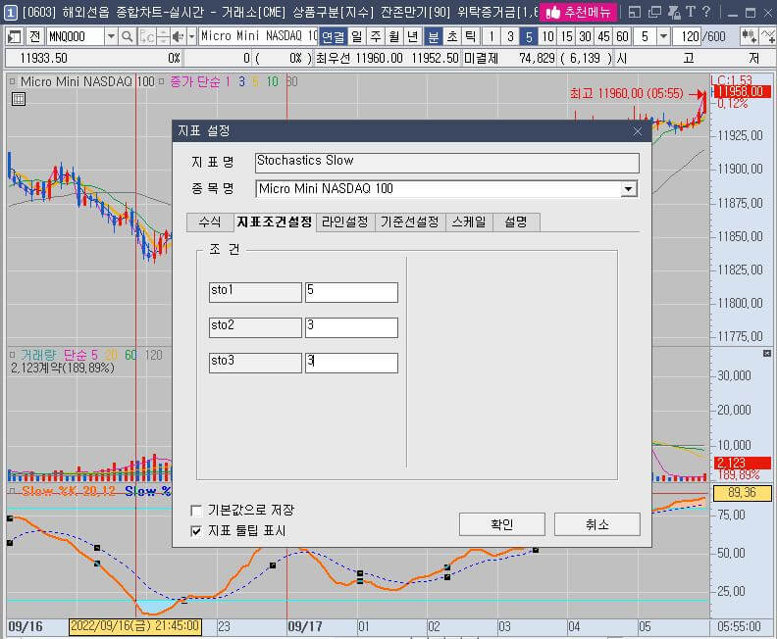This screenshot has height=639, width=777.
Task: Click the candlestick chart settings icon
Action: point(749,36)
